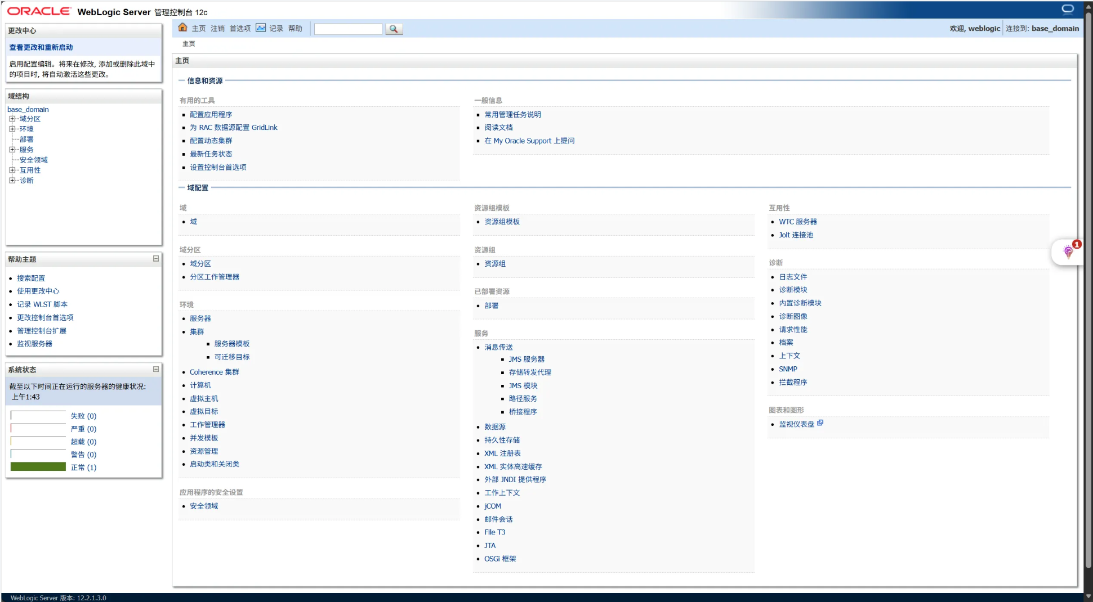Click 失败 (0) health status link
The width and height of the screenshot is (1093, 602).
(83, 416)
